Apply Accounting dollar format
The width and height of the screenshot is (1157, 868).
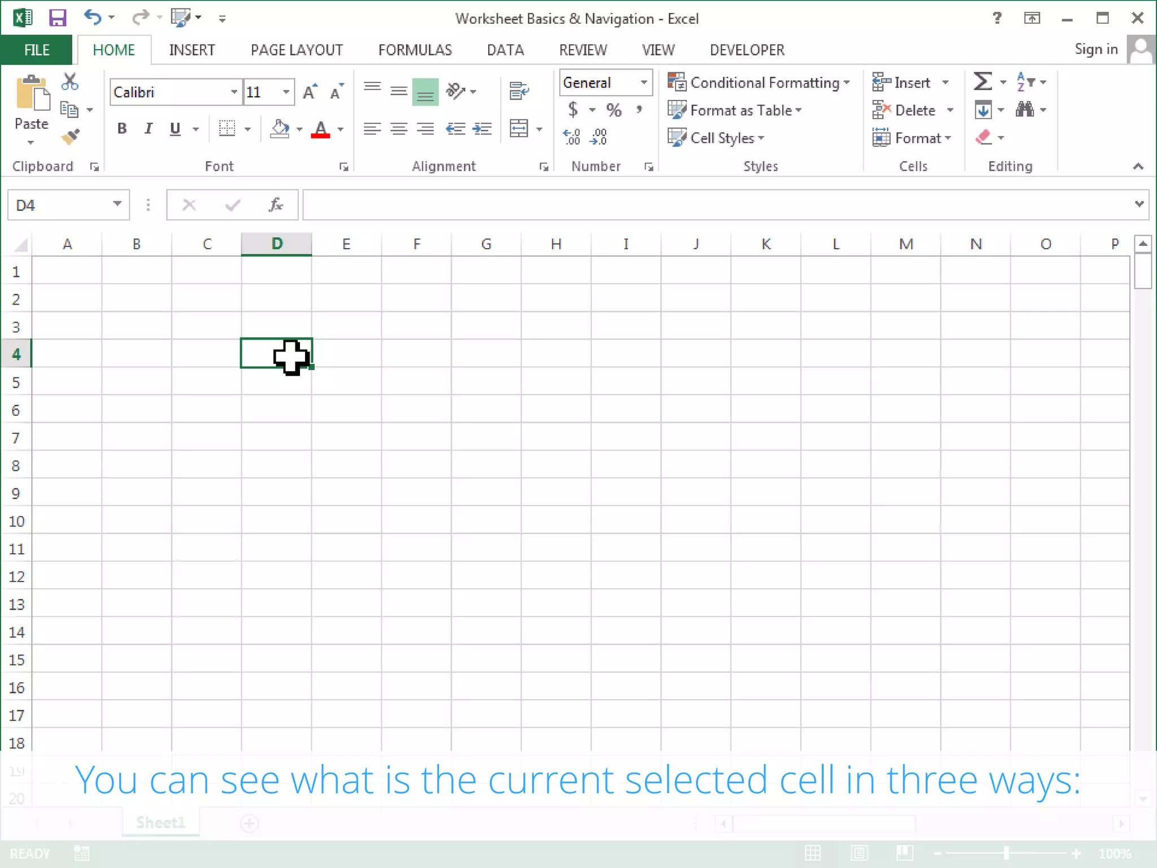click(x=573, y=109)
